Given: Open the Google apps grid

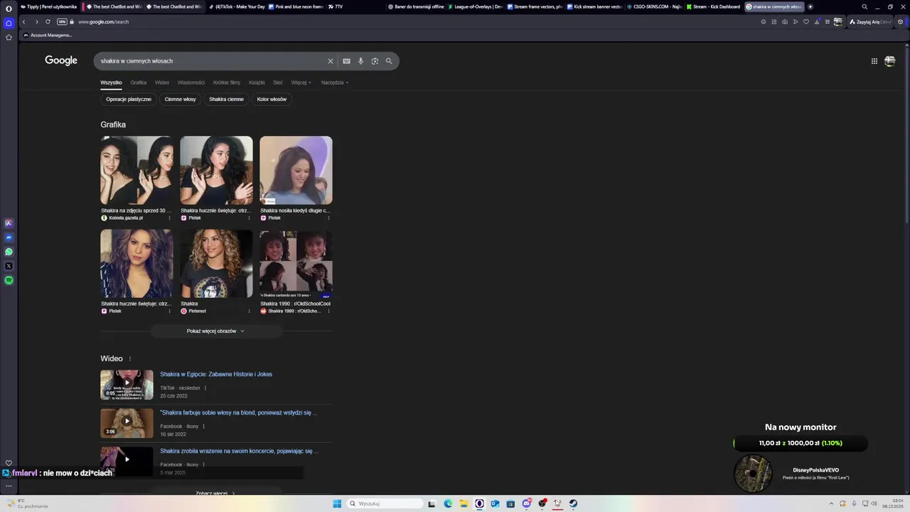Looking at the screenshot, I should coord(874,61).
